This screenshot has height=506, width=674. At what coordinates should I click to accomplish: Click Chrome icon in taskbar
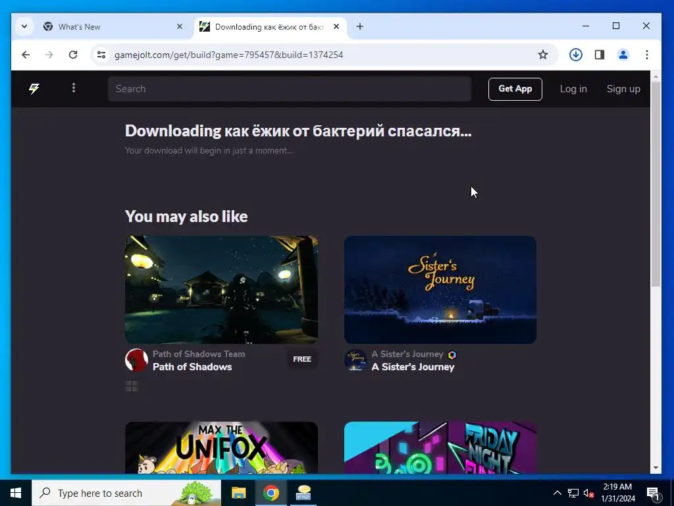tap(271, 493)
